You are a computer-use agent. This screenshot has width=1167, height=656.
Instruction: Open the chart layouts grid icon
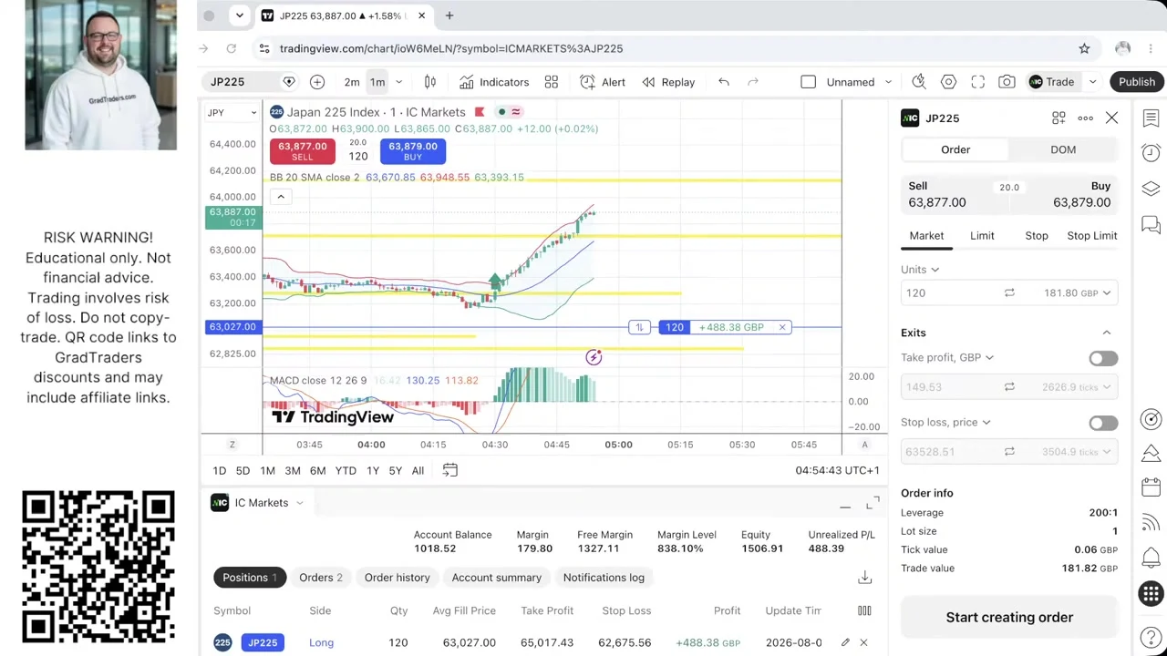click(x=552, y=82)
